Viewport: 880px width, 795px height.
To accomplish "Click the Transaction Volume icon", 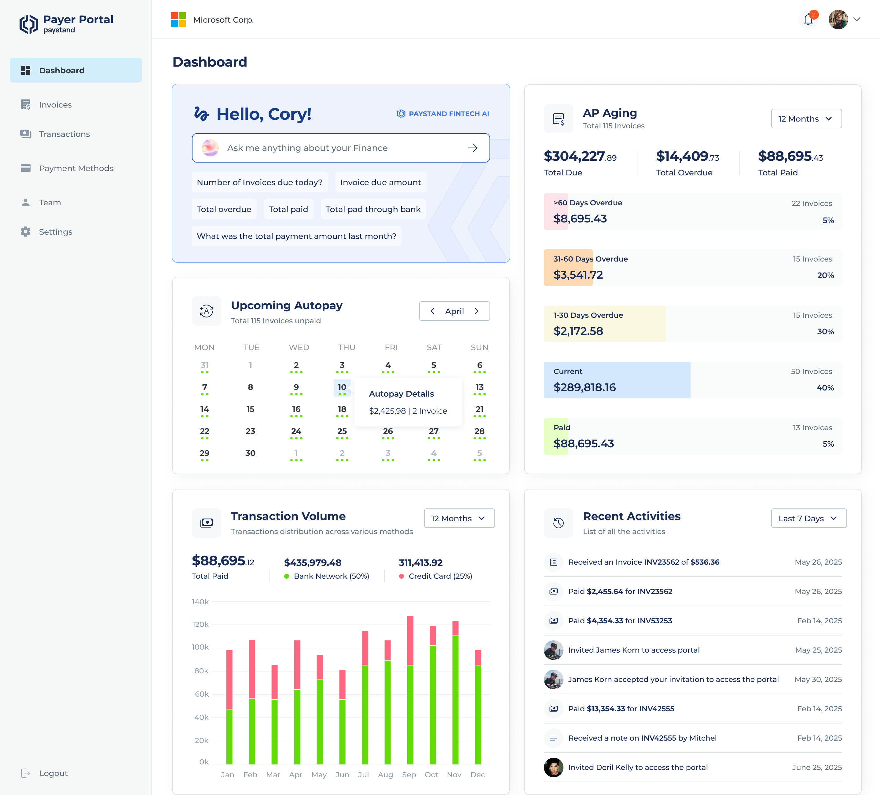I will coord(207,523).
